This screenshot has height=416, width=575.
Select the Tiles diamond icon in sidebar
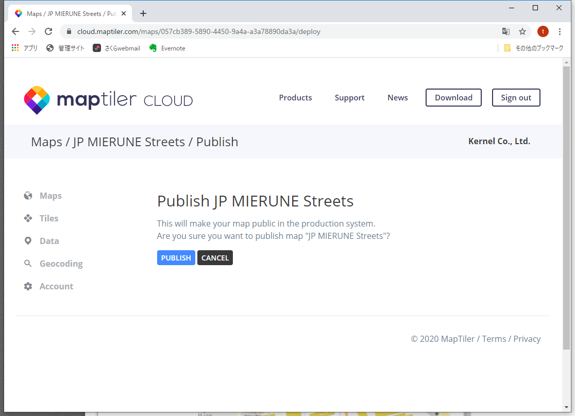click(28, 218)
